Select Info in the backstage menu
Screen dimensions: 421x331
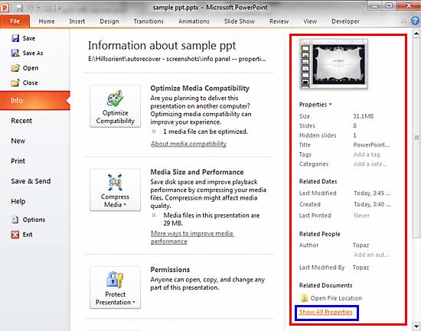(x=35, y=100)
